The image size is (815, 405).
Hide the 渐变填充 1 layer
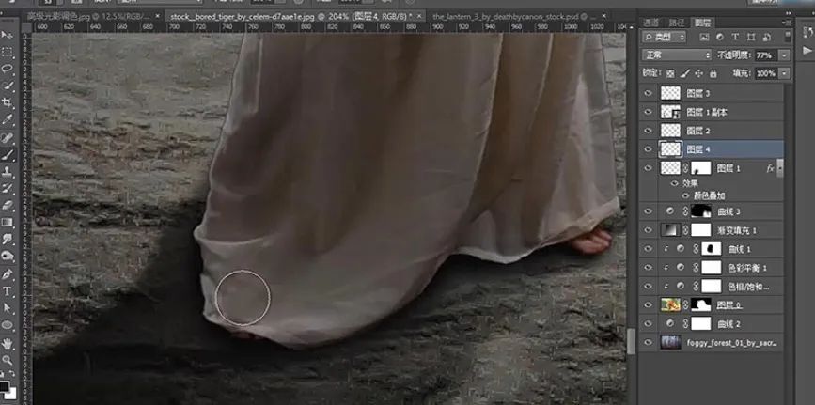[x=648, y=230]
